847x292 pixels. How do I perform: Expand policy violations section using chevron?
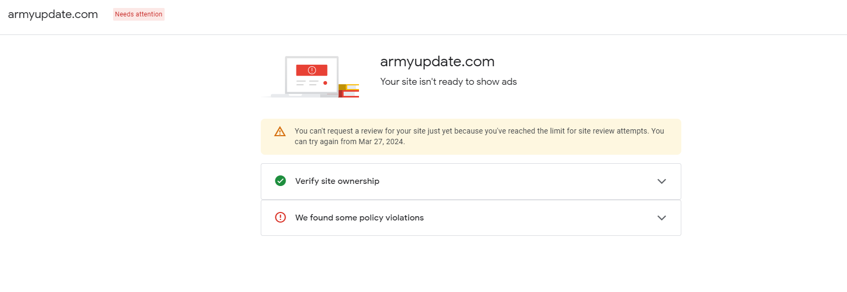click(661, 218)
